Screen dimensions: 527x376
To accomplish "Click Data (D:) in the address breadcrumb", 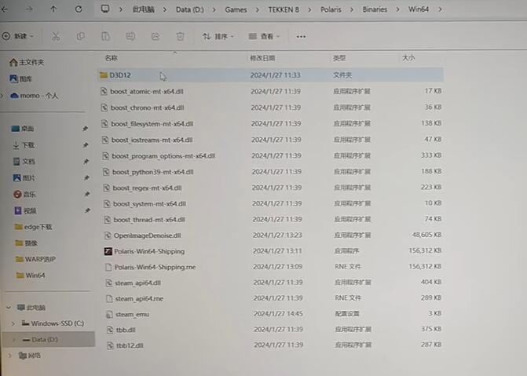I will [189, 9].
